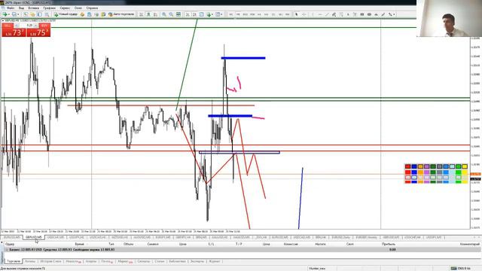
Task: Expand the indicators list dropdown arrow
Action: point(212,14)
